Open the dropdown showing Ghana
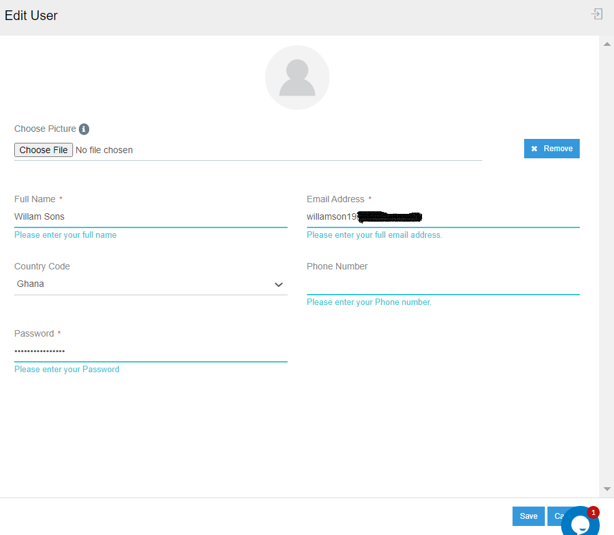This screenshot has width=614, height=535. (x=142, y=284)
